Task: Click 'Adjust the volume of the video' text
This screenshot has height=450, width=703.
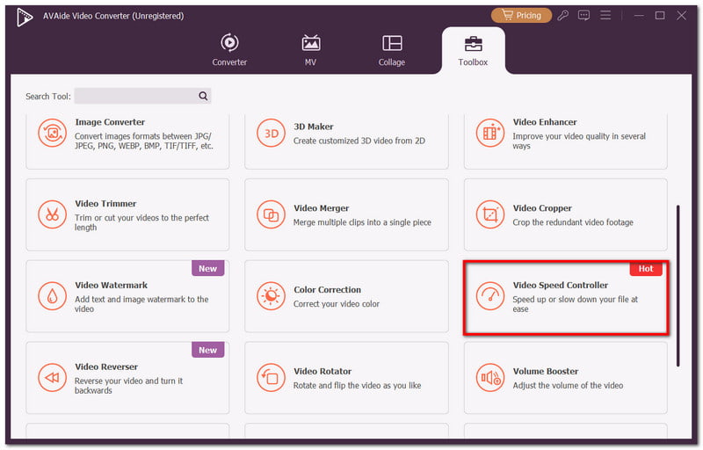Action: (x=568, y=386)
